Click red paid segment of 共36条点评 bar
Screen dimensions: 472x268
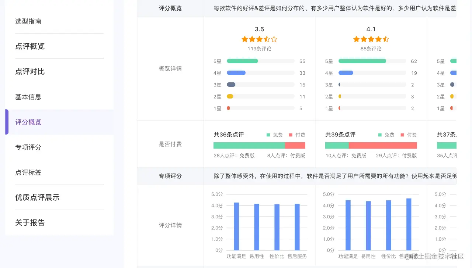point(295,146)
